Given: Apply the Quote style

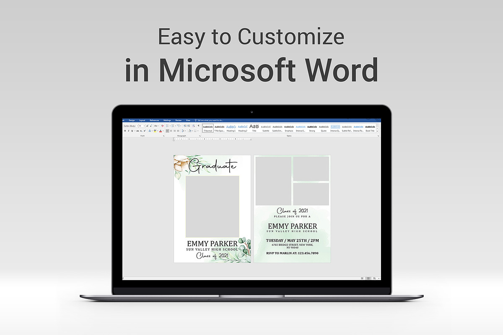Looking at the screenshot, I should [324, 129].
